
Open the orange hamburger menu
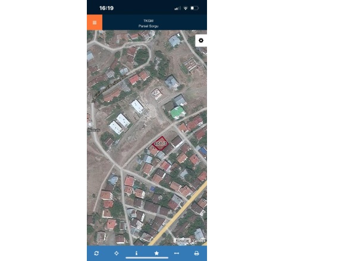coord(95,23)
